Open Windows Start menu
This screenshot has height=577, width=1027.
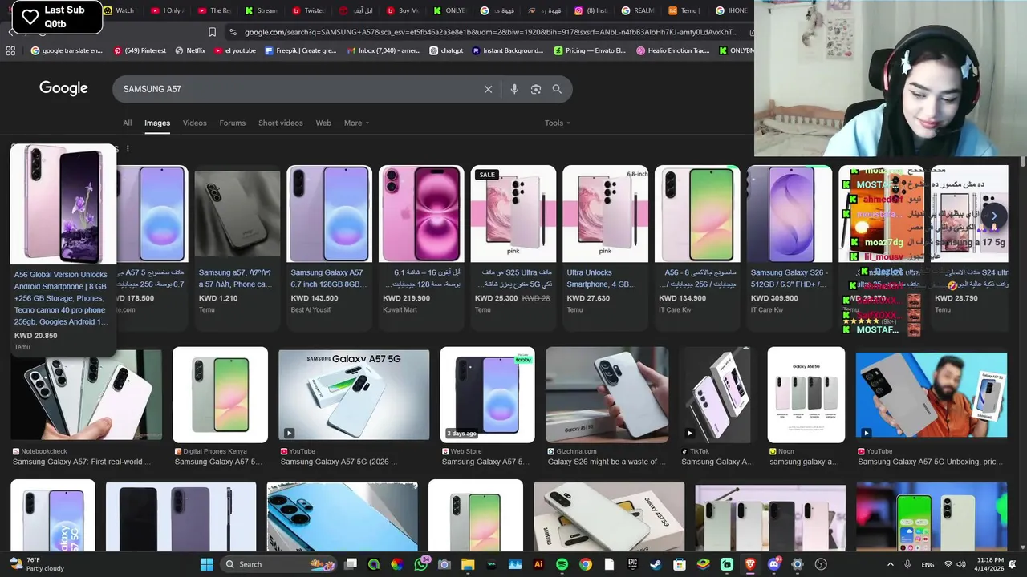pyautogui.click(x=206, y=564)
